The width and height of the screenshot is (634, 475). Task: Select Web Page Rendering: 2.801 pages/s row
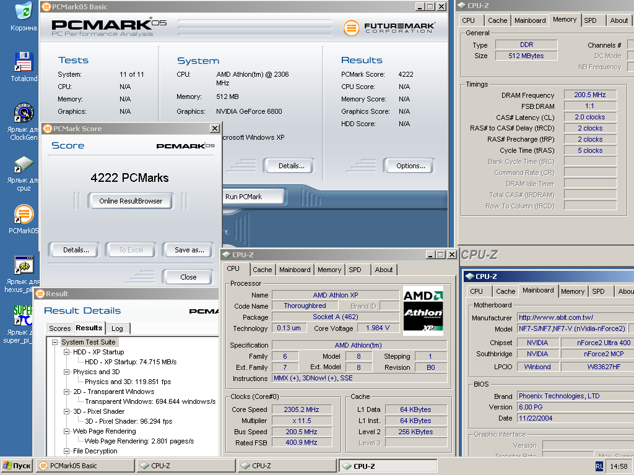[x=139, y=441]
